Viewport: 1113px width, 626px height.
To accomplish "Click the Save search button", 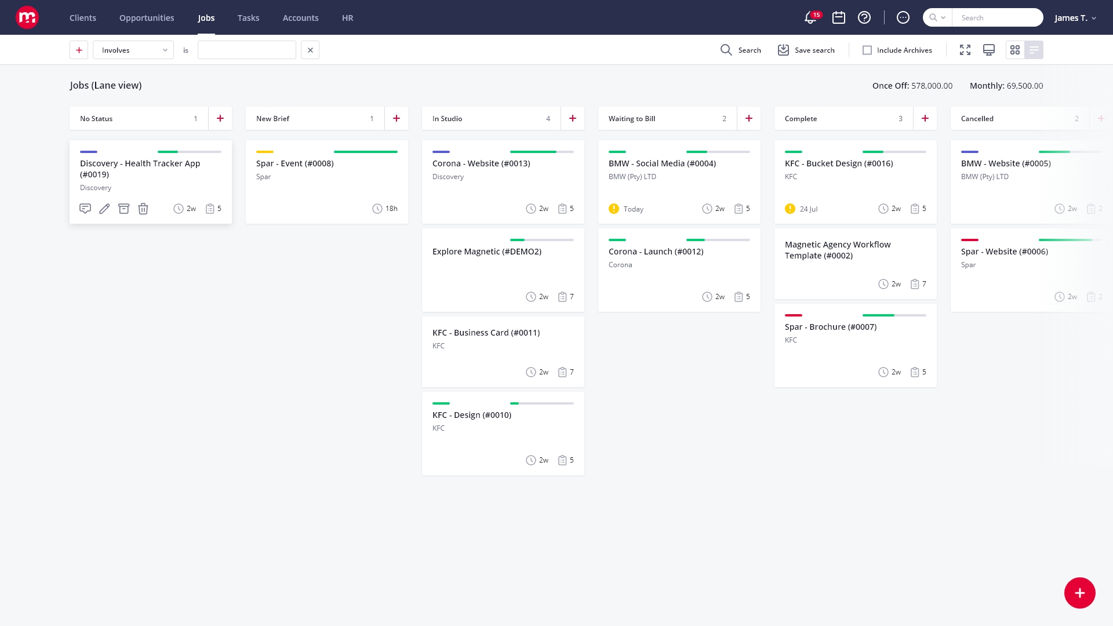I will (806, 50).
